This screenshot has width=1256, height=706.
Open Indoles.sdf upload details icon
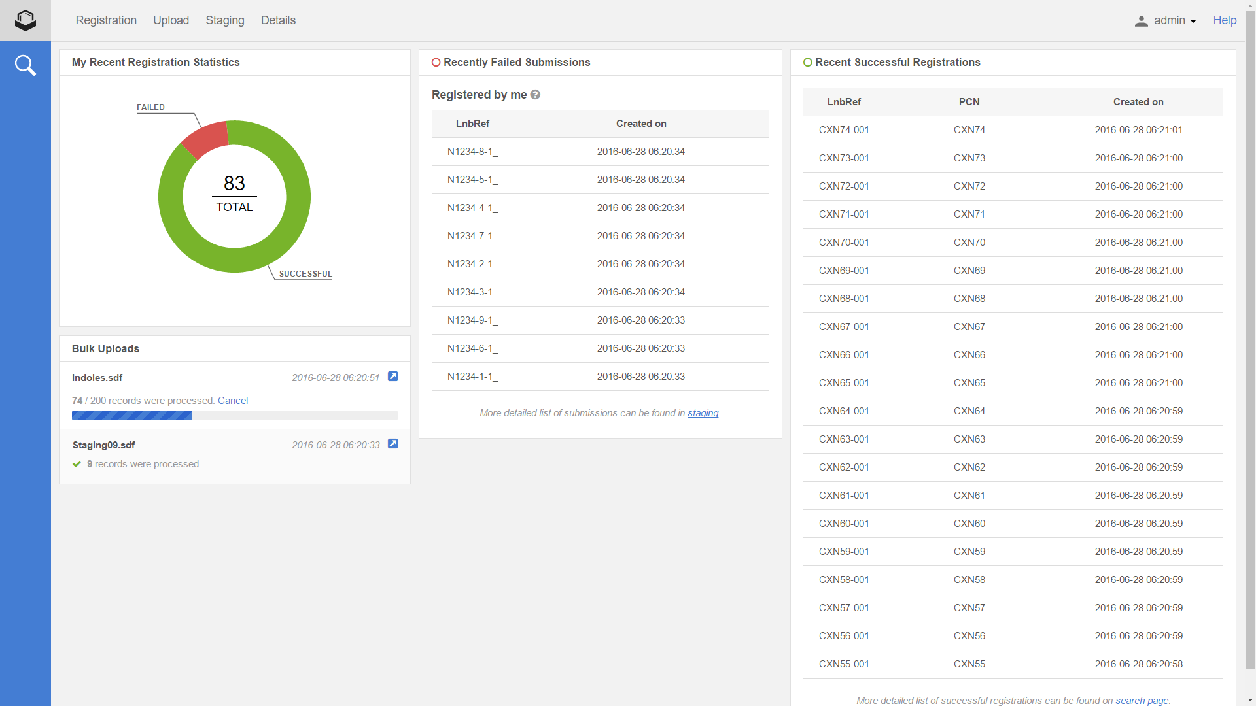(x=392, y=377)
